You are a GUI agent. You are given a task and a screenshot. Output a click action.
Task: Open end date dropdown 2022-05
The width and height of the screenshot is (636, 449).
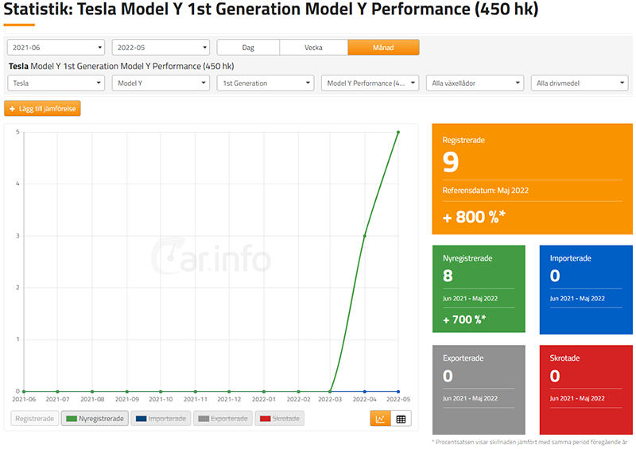[161, 48]
